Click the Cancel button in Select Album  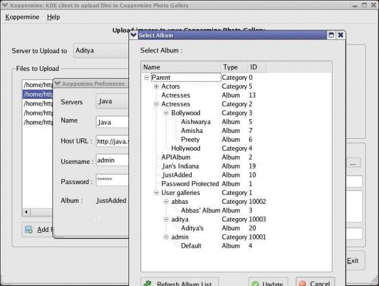click(x=315, y=282)
